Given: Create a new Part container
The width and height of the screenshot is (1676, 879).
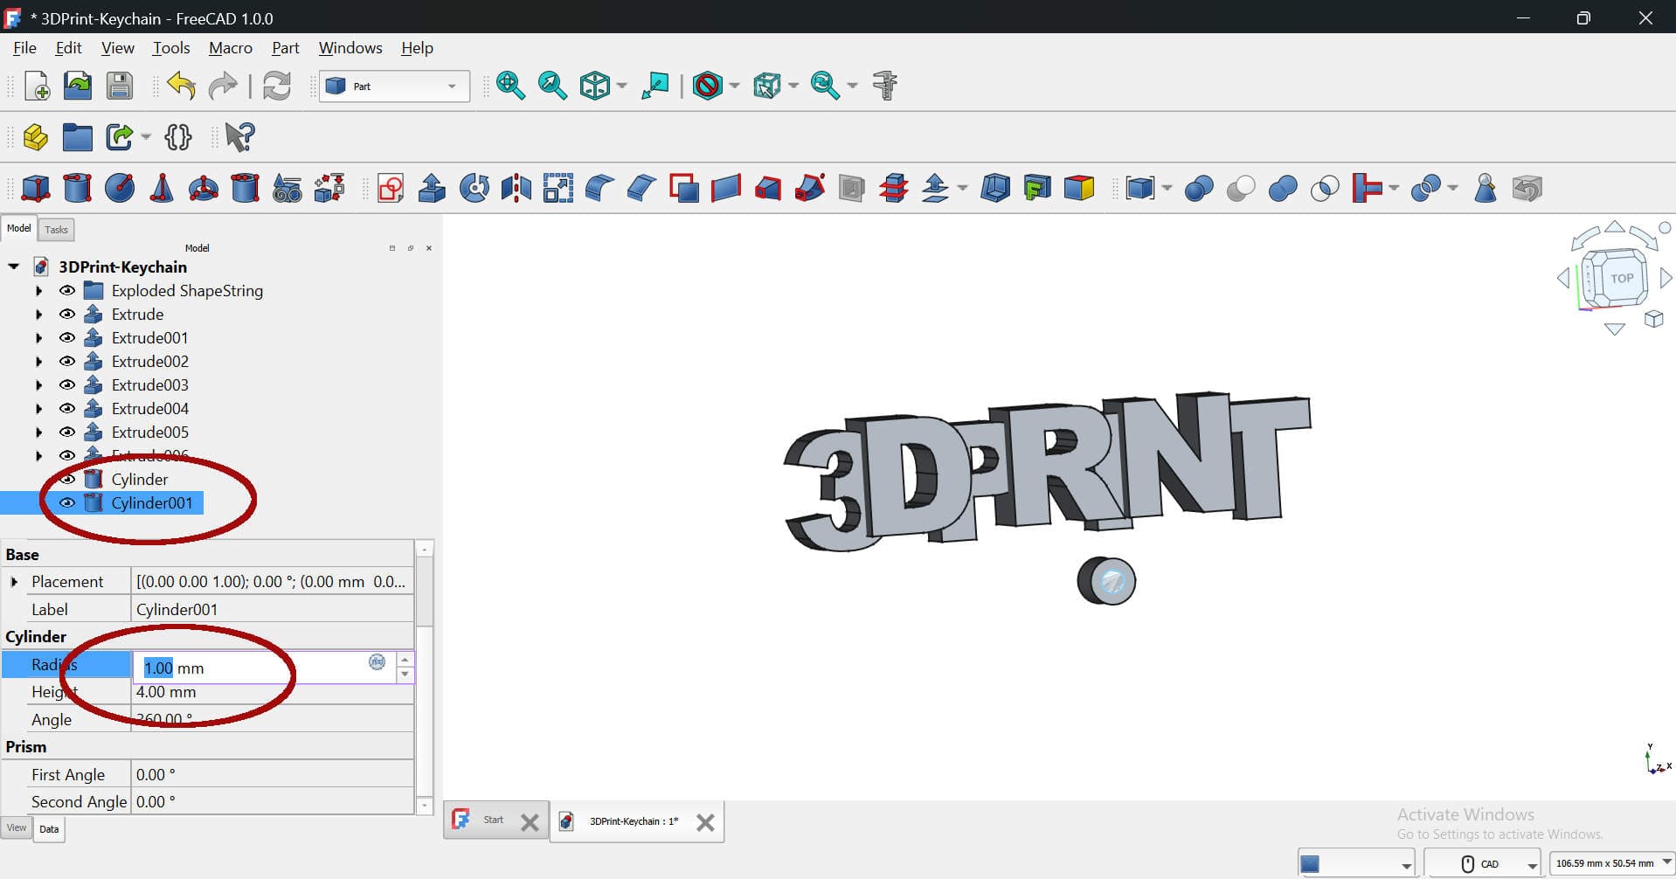Looking at the screenshot, I should point(36,137).
